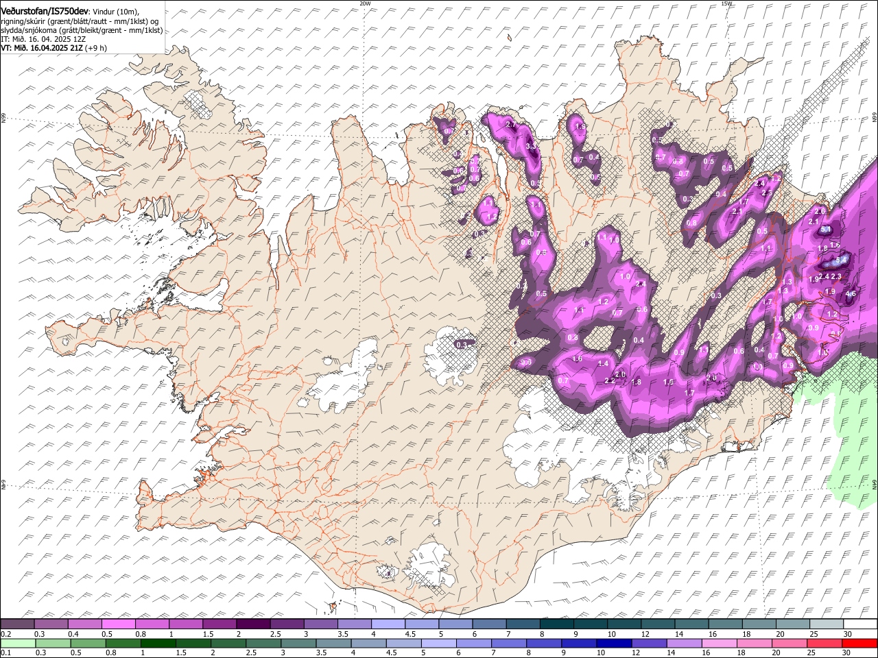Click the 2.7 snowfall value in the north
The width and height of the screenshot is (878, 658).
coord(511,124)
